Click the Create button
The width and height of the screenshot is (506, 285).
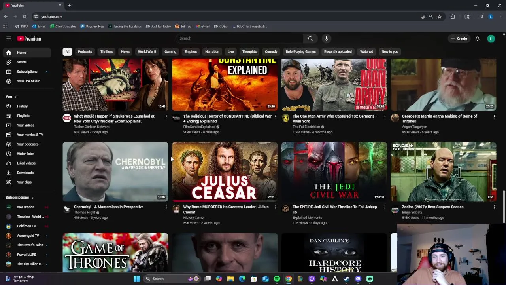pos(459,38)
